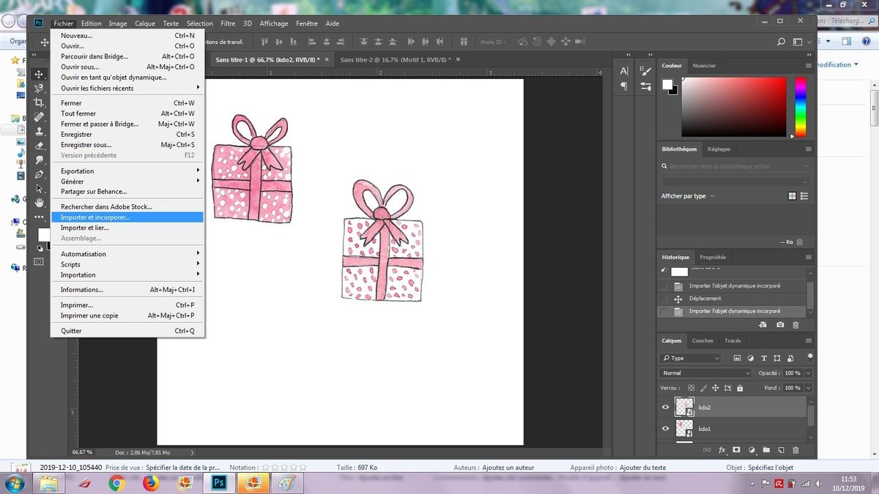Open the Opacité value dropdown arrow
Screen dimensions: 879x494
click(807, 373)
